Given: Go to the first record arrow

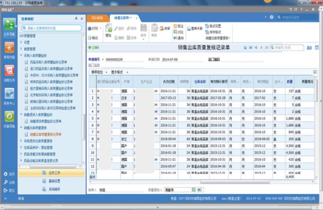Looking at the screenshot, I should tap(251, 47).
